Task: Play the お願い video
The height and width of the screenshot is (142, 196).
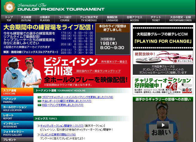Action: [x=163, y=125]
